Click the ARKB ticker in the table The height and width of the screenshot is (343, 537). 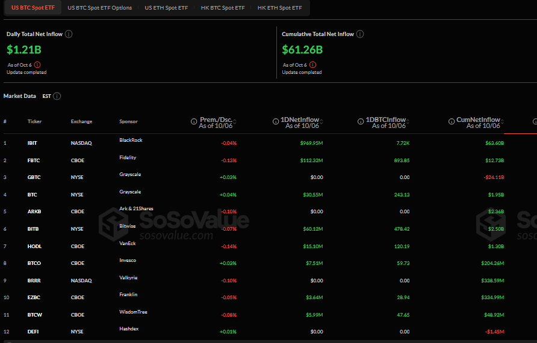point(34,212)
